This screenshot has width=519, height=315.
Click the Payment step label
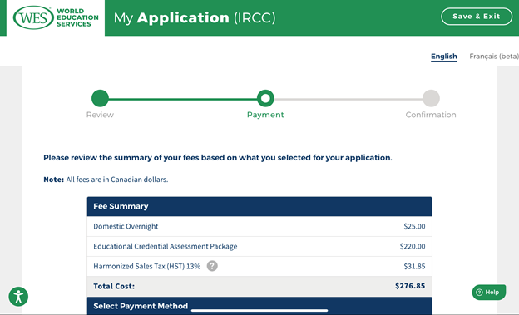pos(265,115)
